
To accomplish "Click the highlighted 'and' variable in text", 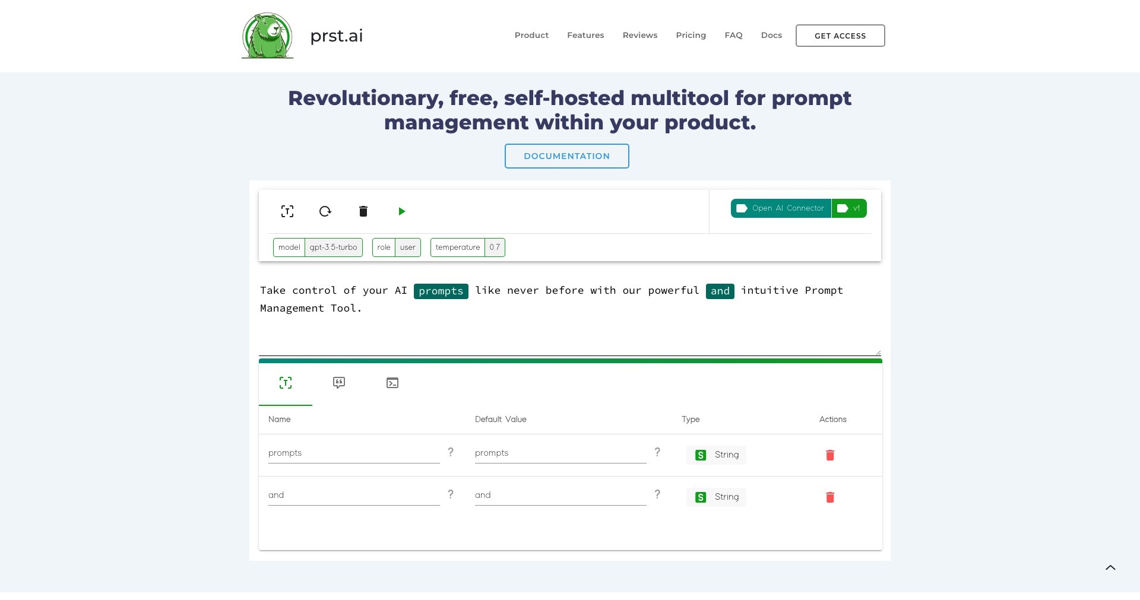I will 720,291.
